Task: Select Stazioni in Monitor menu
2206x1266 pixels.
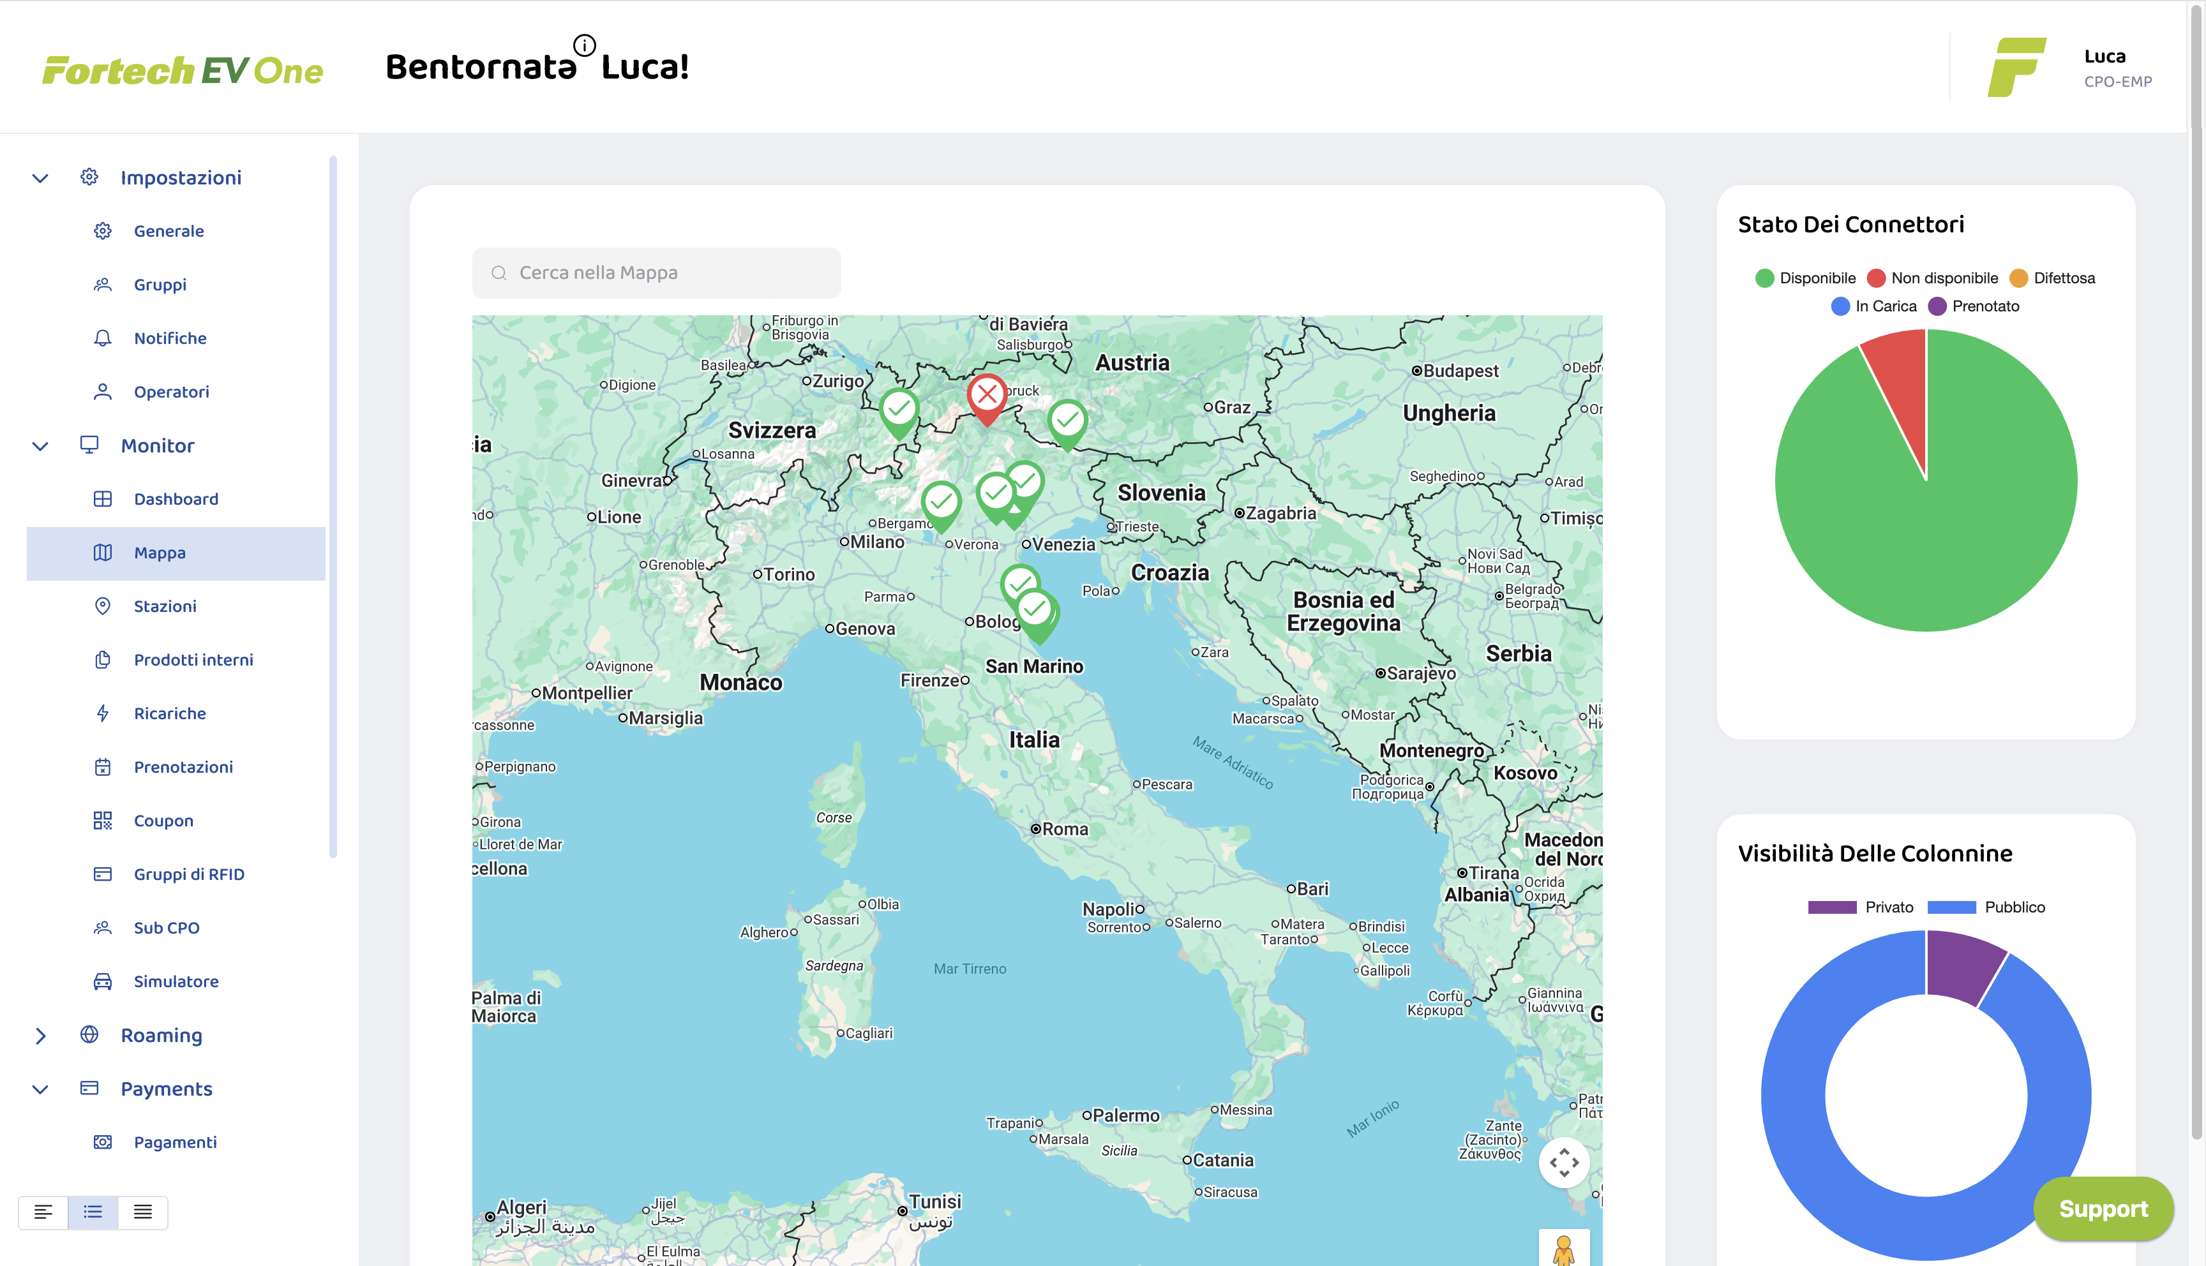Action: (164, 606)
